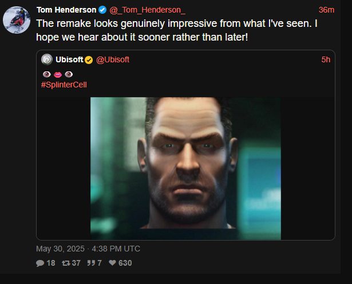Open Tom Henderson's profile avatar
The width and height of the screenshot is (352, 284).
click(x=17, y=20)
